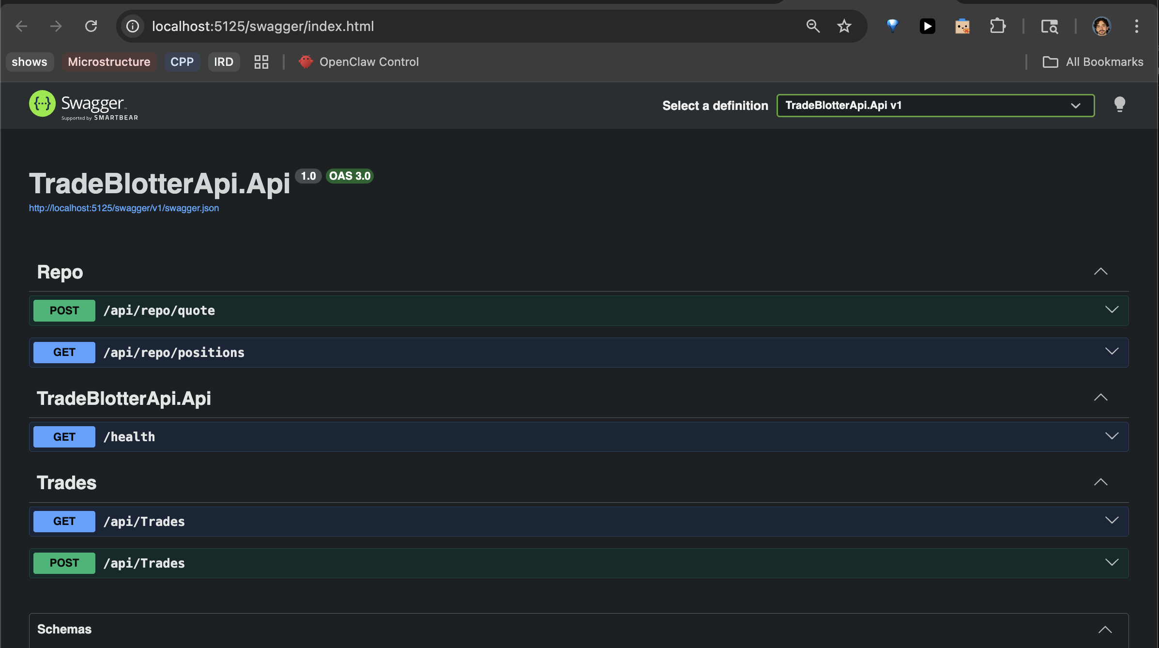Open the bookmark tab groups grid icon

tap(261, 62)
